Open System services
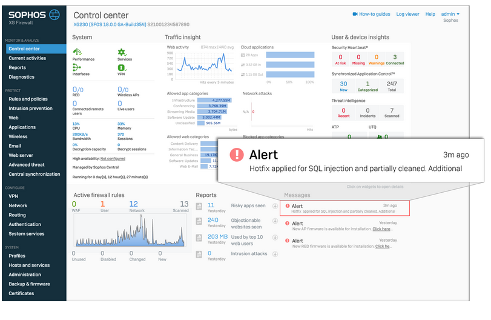491x320 pixels. tap(26, 234)
